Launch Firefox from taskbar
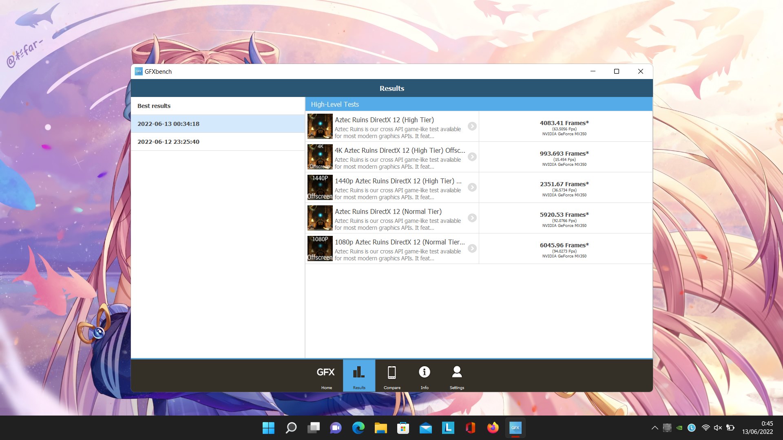Screen dimensions: 783x440 click(x=493, y=428)
